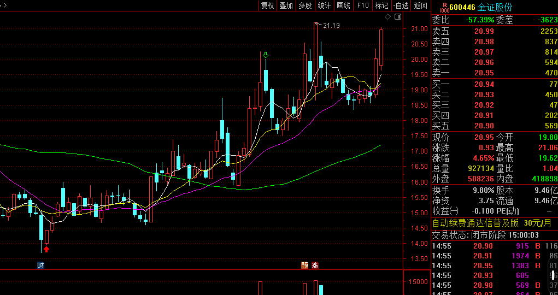Screen dimensions: 558x295
Task: Click the 21.19 high price label
Action: (331, 26)
